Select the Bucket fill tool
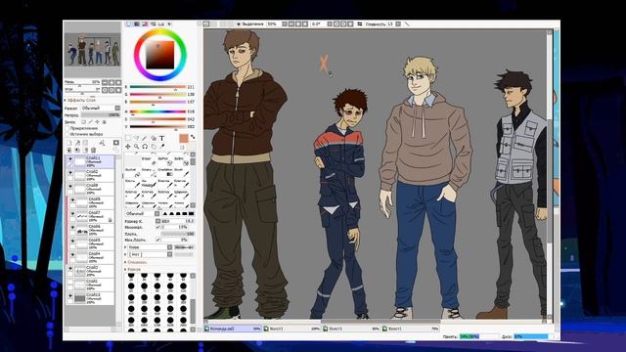 point(132,172)
